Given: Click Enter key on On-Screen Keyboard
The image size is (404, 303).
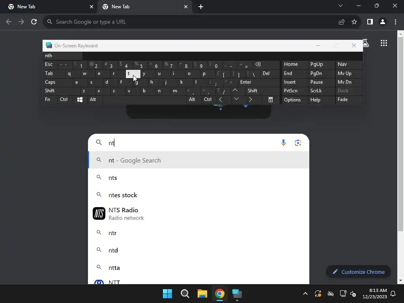Looking at the screenshot, I should pos(259,82).
